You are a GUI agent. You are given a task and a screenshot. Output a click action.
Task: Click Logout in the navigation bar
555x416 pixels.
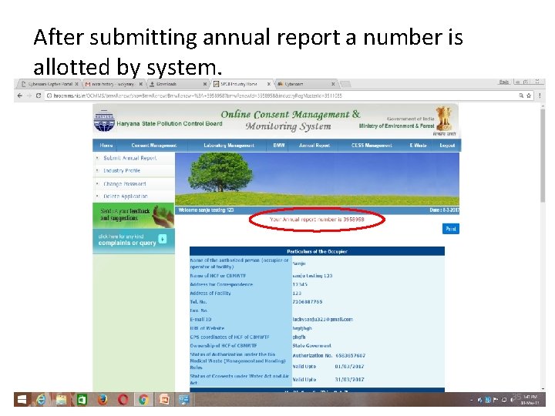click(447, 146)
